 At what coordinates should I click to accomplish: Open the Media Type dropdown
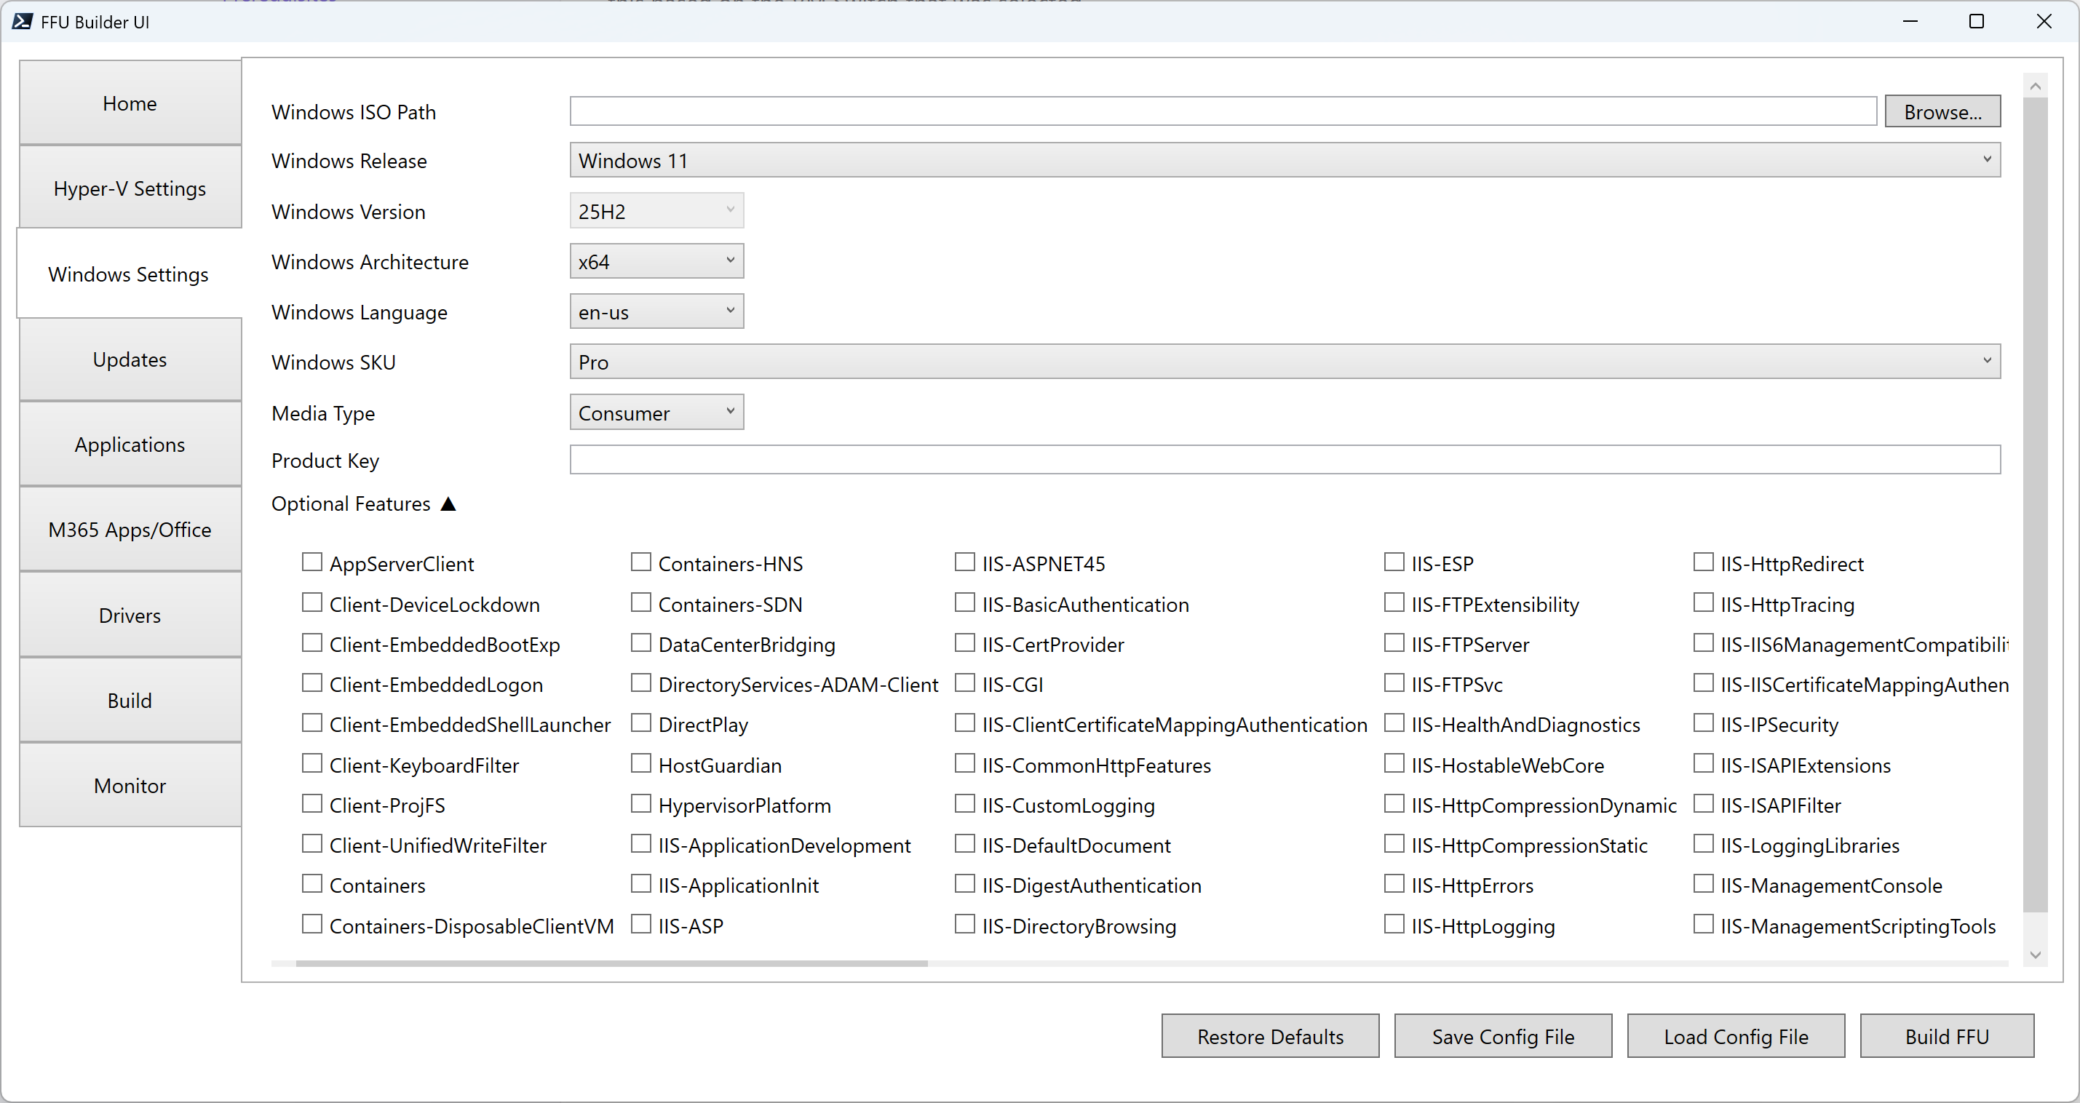pyautogui.click(x=656, y=413)
